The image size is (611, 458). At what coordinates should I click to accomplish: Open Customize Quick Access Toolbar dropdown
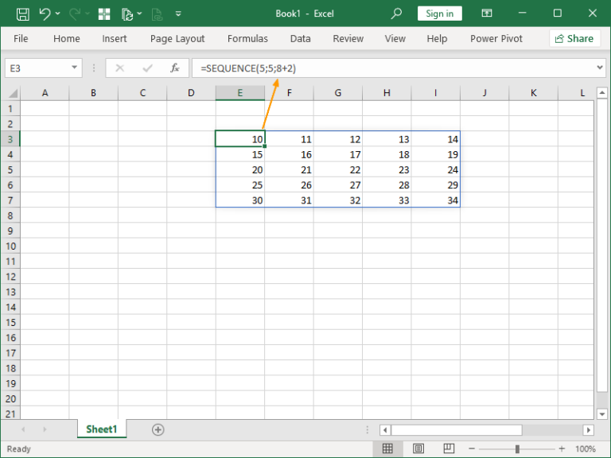(178, 14)
